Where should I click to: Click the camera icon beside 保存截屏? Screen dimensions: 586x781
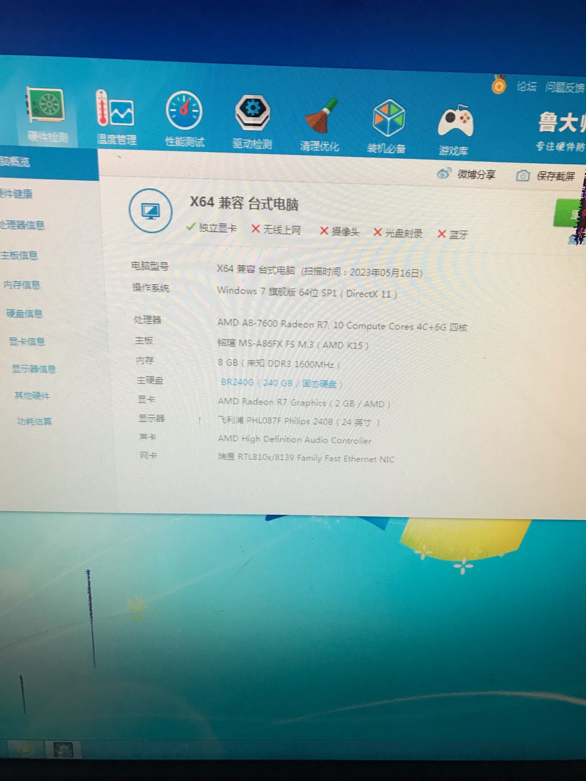point(523,176)
